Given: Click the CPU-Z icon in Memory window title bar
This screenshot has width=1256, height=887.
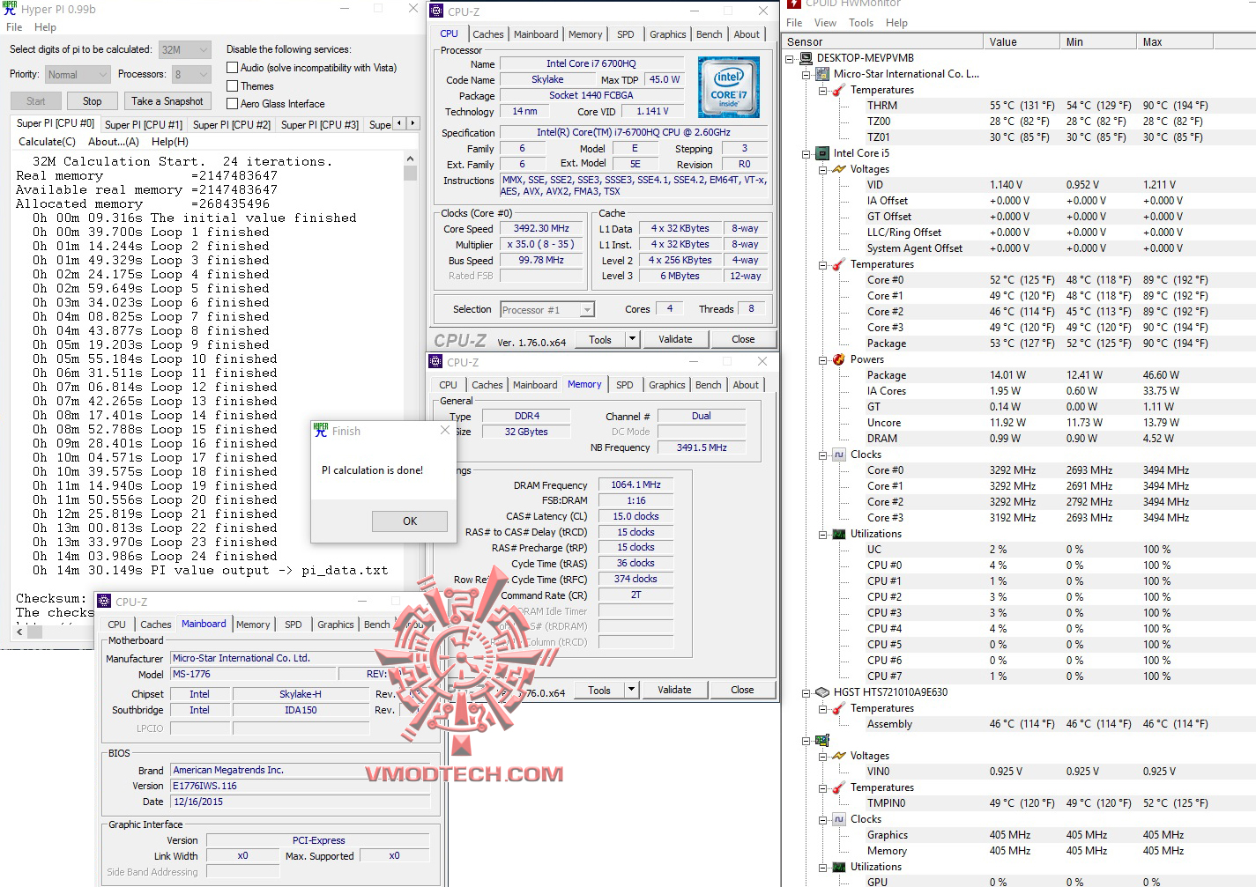Looking at the screenshot, I should [435, 362].
